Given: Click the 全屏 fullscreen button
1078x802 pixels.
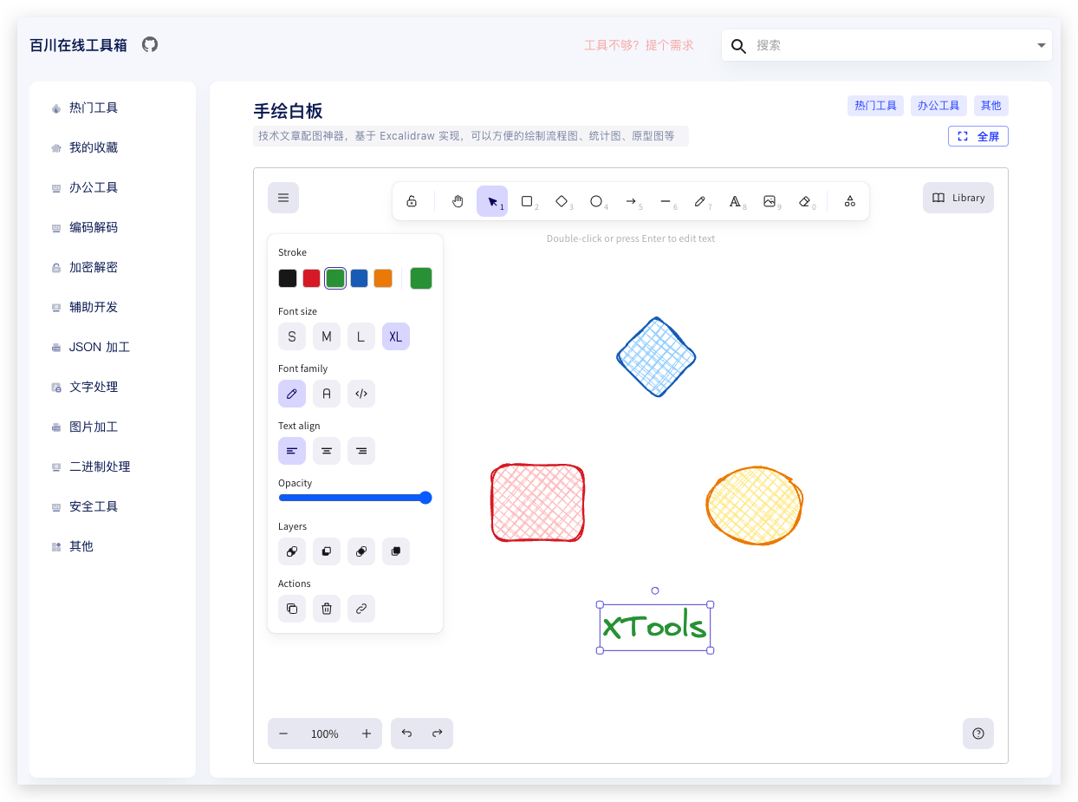Looking at the screenshot, I should click(x=977, y=135).
